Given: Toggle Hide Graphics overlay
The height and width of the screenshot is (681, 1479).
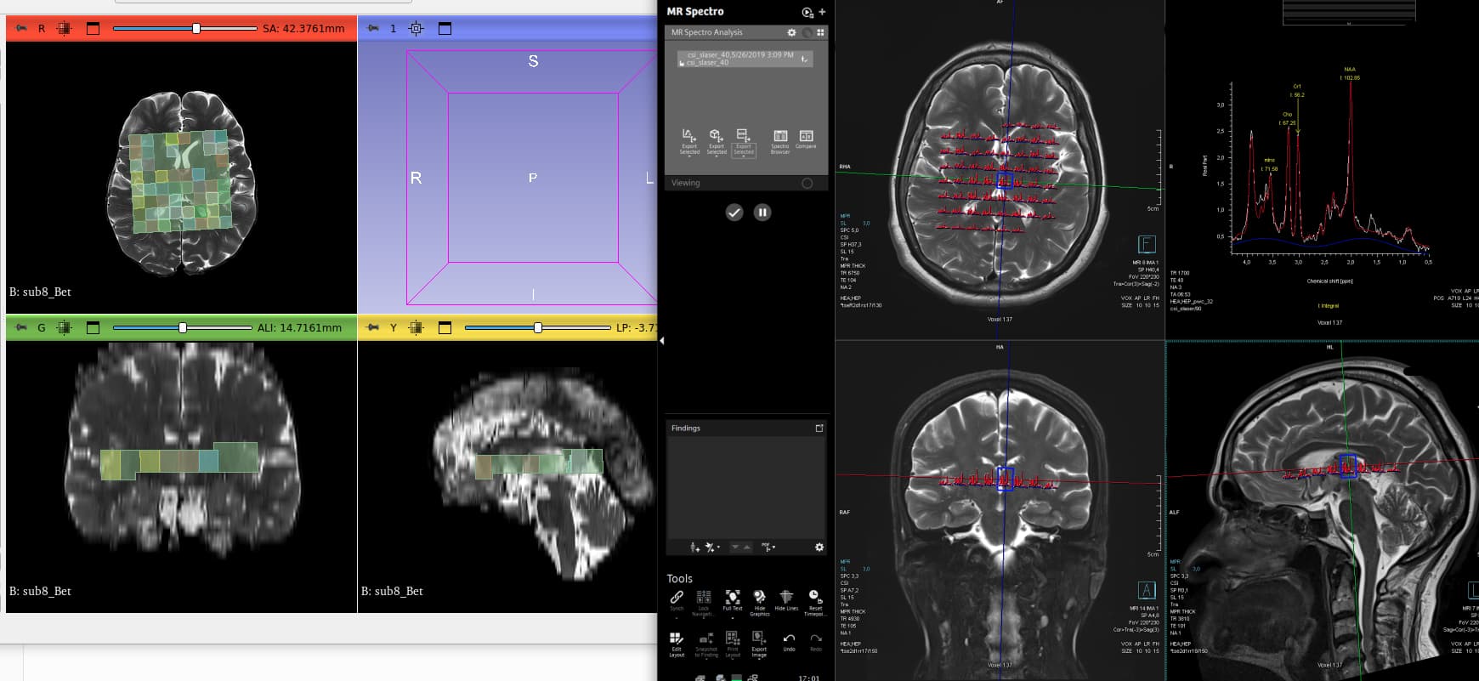Looking at the screenshot, I should pyautogui.click(x=759, y=599).
